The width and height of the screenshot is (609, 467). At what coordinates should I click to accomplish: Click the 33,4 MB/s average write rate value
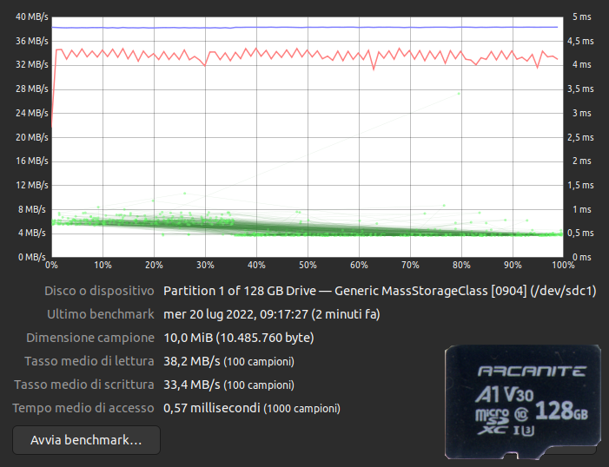192,385
